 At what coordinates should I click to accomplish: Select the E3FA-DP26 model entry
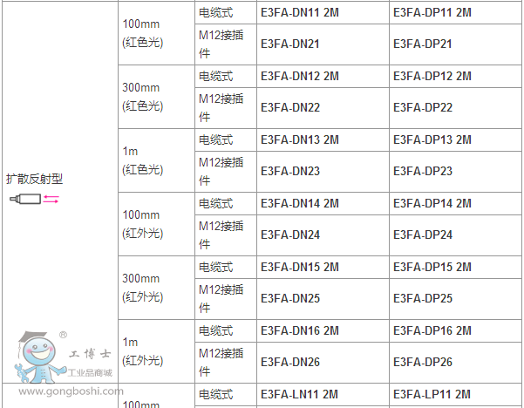pyautogui.click(x=423, y=362)
